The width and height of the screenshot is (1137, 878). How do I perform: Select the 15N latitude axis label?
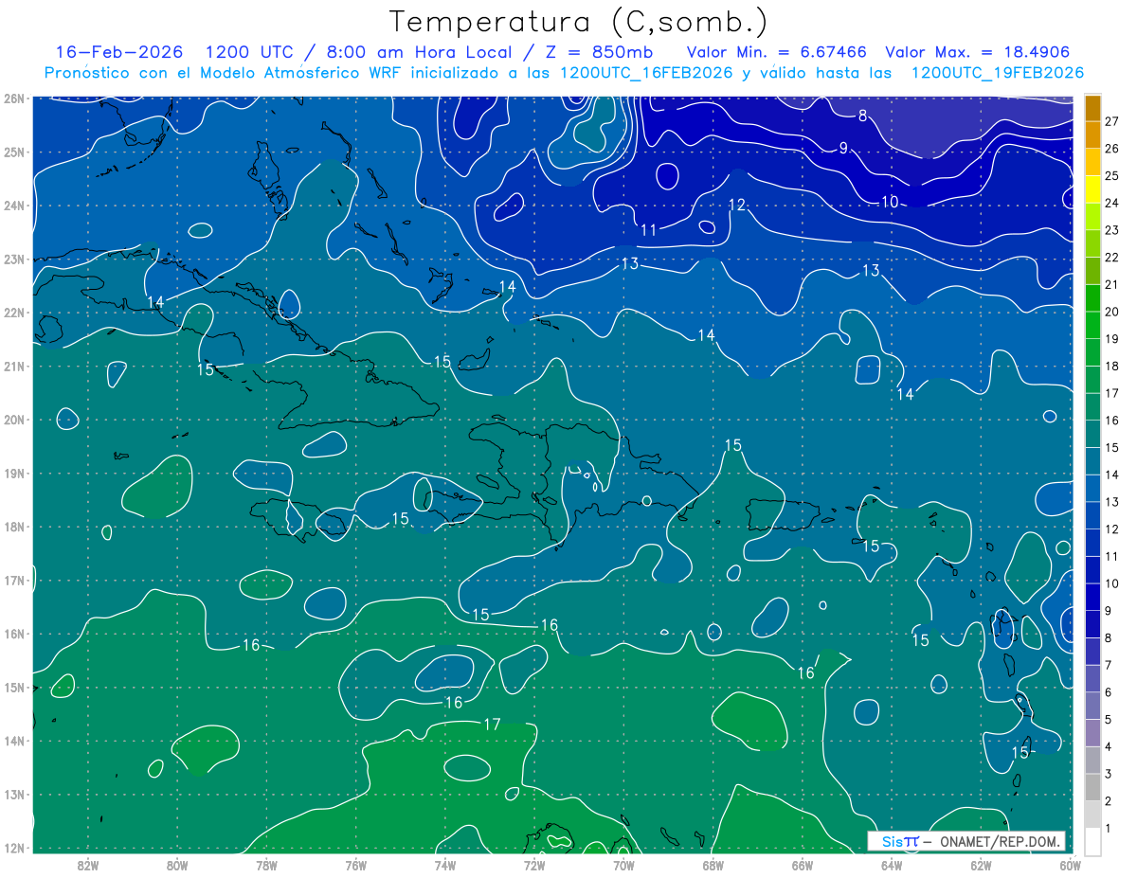13,688
